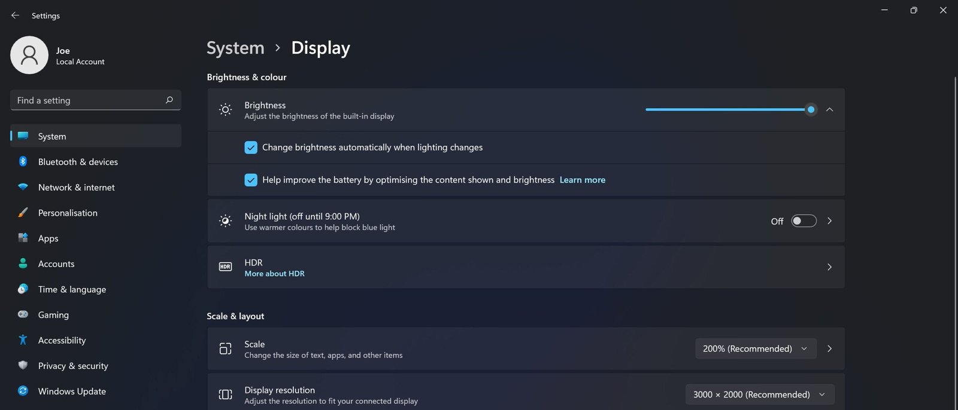
Task: Click the Privacy & security shield icon
Action: (x=23, y=365)
